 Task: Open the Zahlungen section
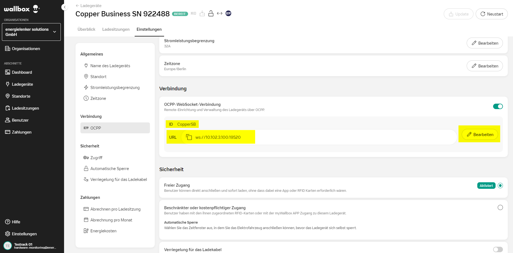coord(18,132)
